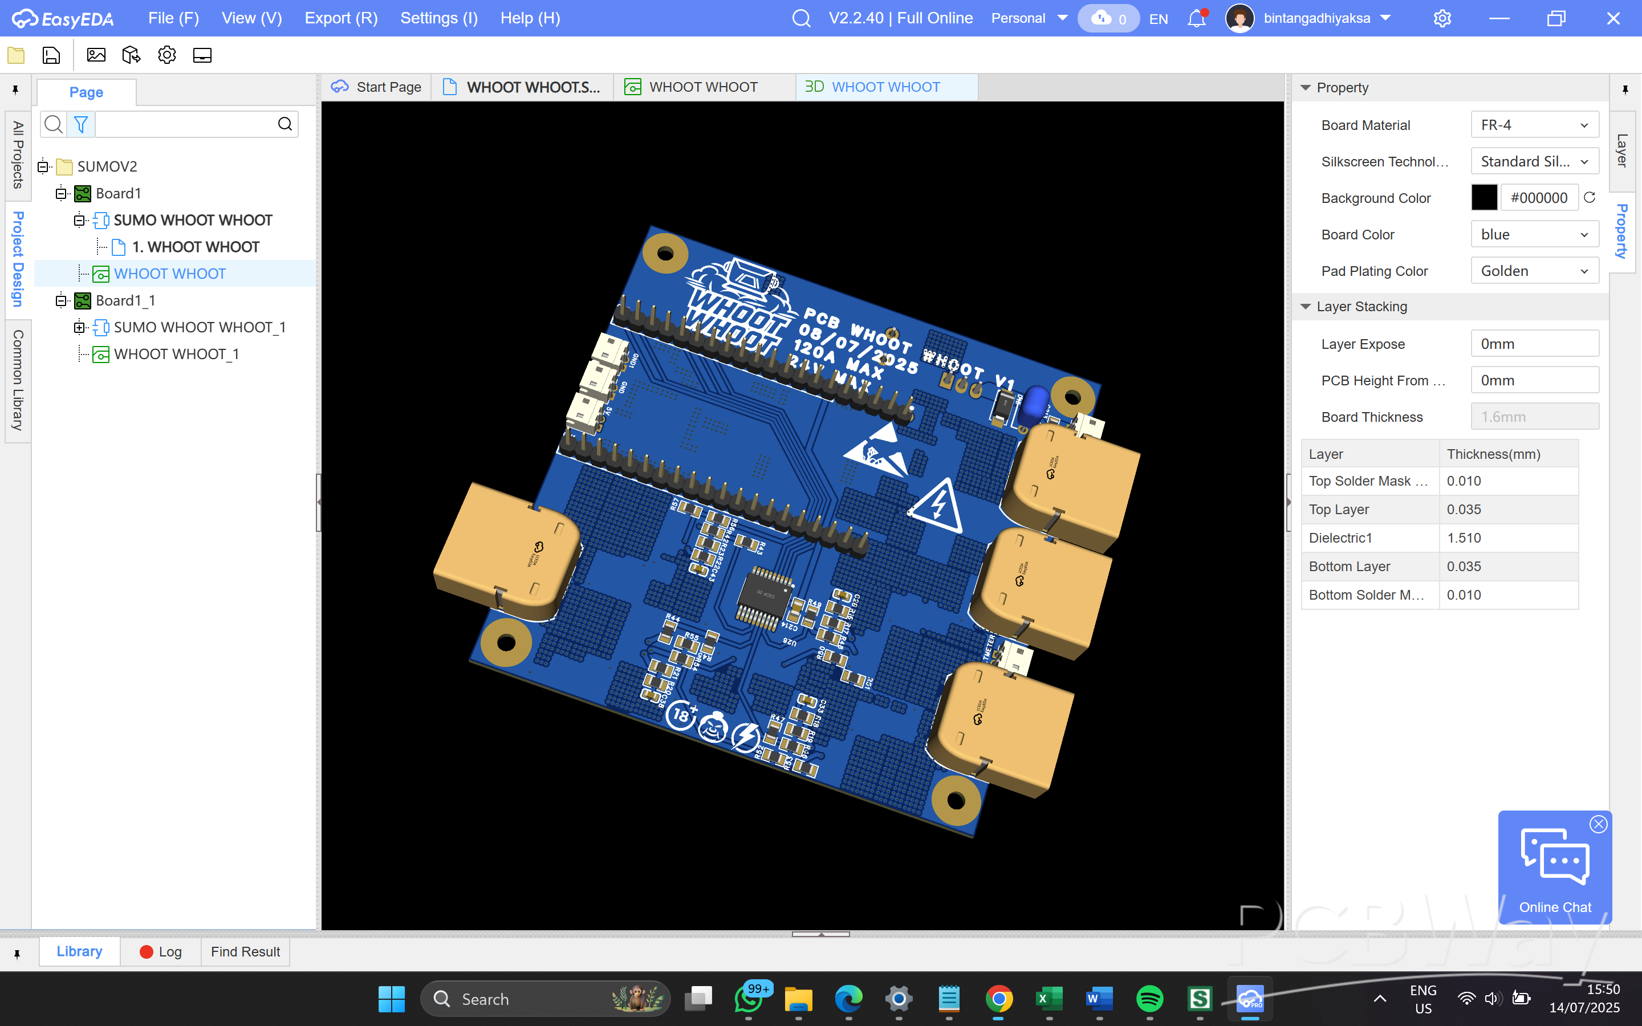Collapse the Board1 tree node

[x=61, y=193]
